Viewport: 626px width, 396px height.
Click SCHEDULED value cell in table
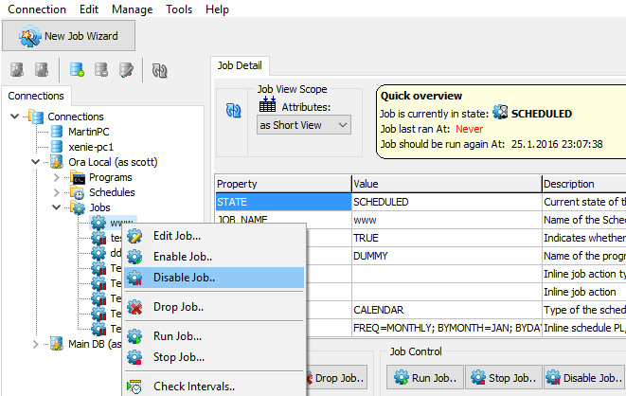pyautogui.click(x=446, y=202)
